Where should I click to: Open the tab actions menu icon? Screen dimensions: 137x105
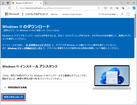[8, 3]
